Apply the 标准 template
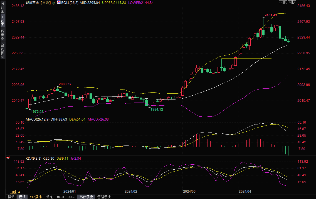The height and width of the screenshot is (199, 316). pos(49,197)
